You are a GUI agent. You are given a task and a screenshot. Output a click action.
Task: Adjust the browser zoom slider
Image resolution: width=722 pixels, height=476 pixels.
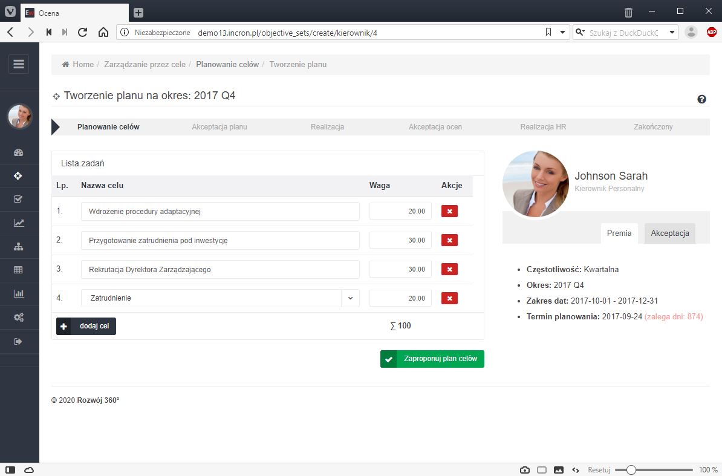[x=631, y=470]
